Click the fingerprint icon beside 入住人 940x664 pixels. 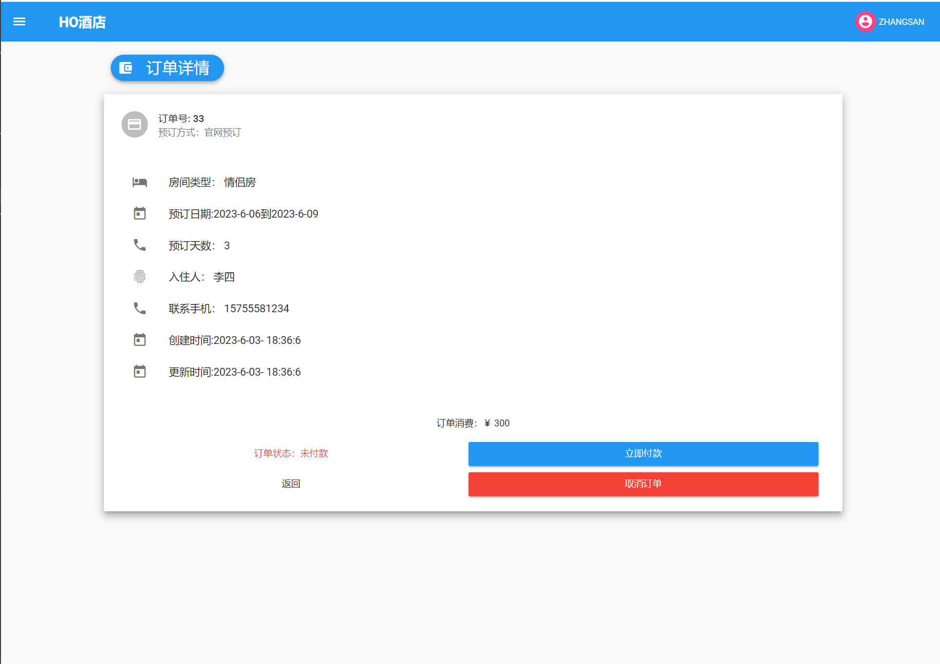tap(140, 277)
